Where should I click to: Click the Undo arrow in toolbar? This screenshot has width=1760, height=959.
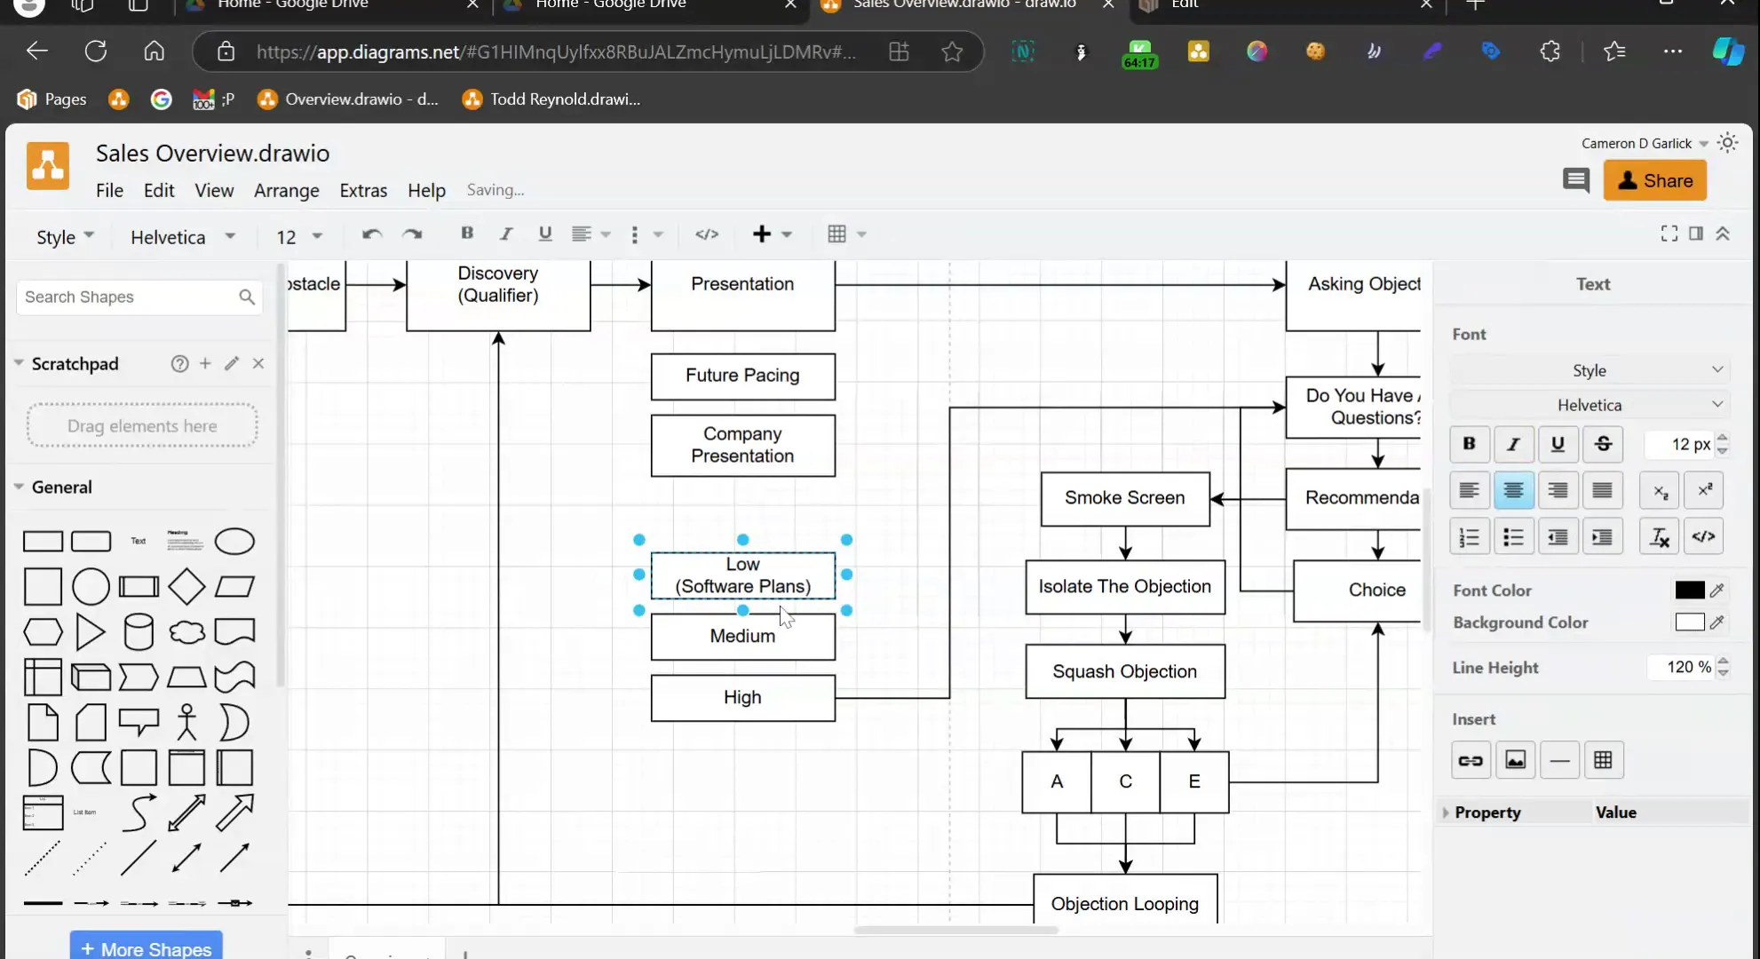(371, 234)
